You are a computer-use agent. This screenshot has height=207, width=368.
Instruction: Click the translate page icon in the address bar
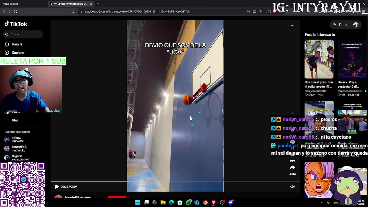pyautogui.click(x=261, y=11)
